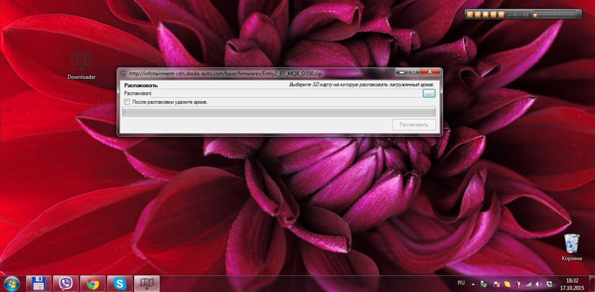Click Show Desktop strip at taskbar end
This screenshot has height=292, width=595.
pos(593,284)
